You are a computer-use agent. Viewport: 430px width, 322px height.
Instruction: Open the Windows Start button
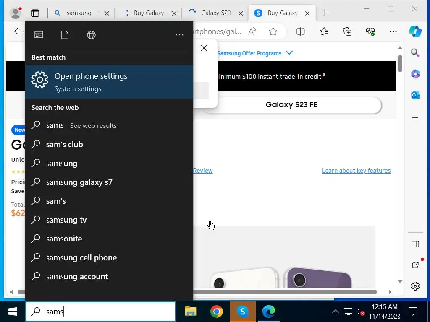[x=13, y=312]
